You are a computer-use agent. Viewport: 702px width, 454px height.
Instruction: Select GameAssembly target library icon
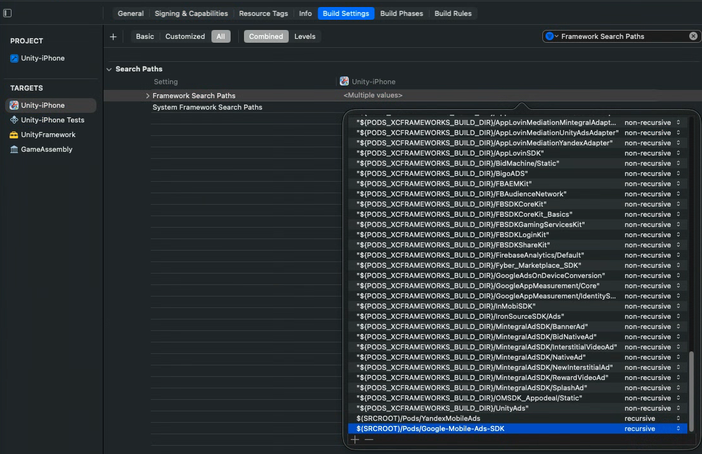coord(14,149)
